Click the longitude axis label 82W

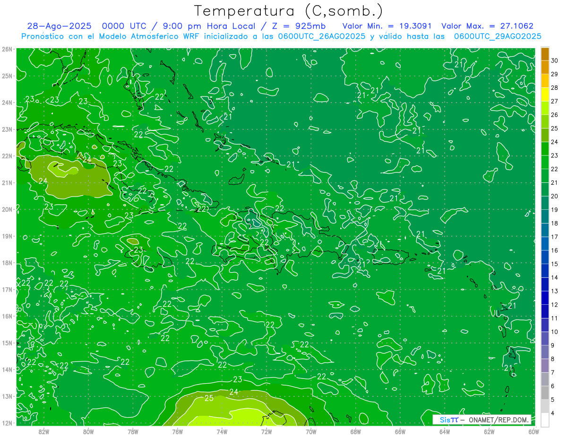coord(44,431)
